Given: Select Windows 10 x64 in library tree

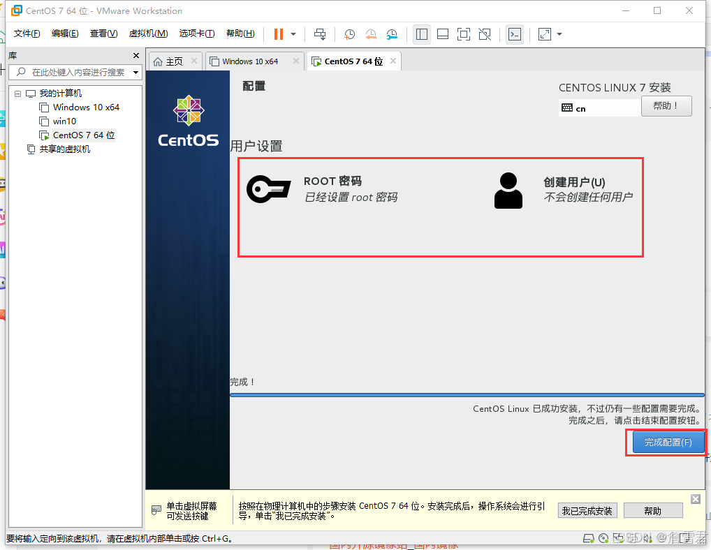Looking at the screenshot, I should click(86, 107).
